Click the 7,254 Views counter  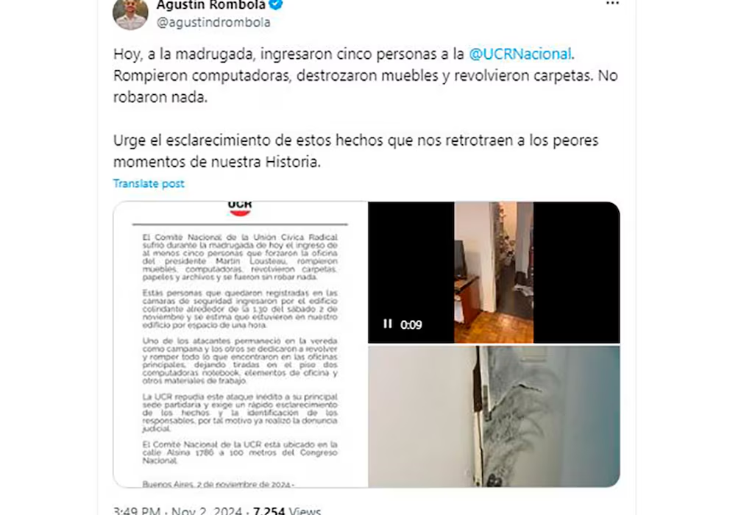[x=287, y=511]
